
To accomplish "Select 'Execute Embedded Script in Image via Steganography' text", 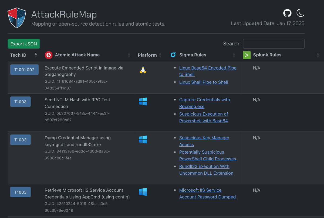I will pos(84,71).
